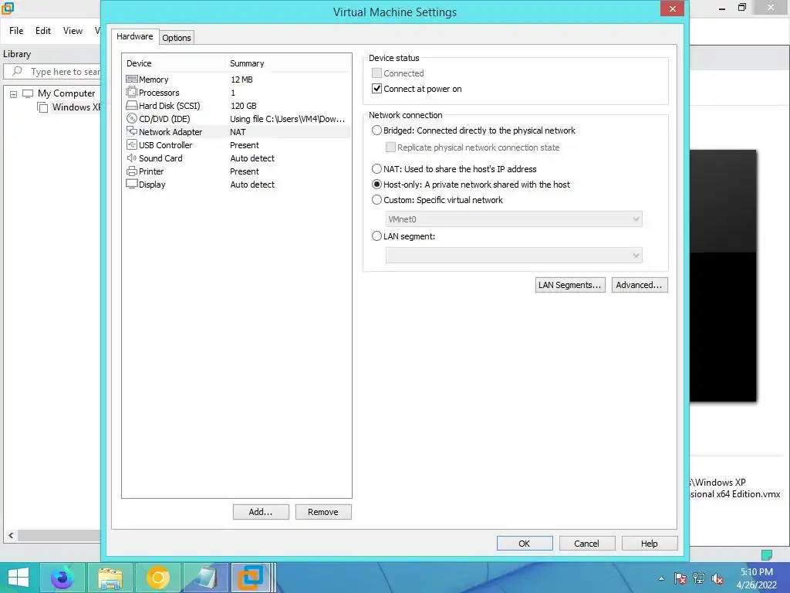Click Add... to add hardware

coord(261,512)
